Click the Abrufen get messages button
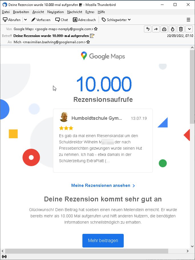Screen dimensions: 195x260 12,20
